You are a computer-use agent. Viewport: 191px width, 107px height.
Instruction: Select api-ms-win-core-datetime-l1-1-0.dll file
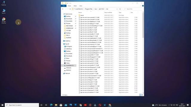90,21
